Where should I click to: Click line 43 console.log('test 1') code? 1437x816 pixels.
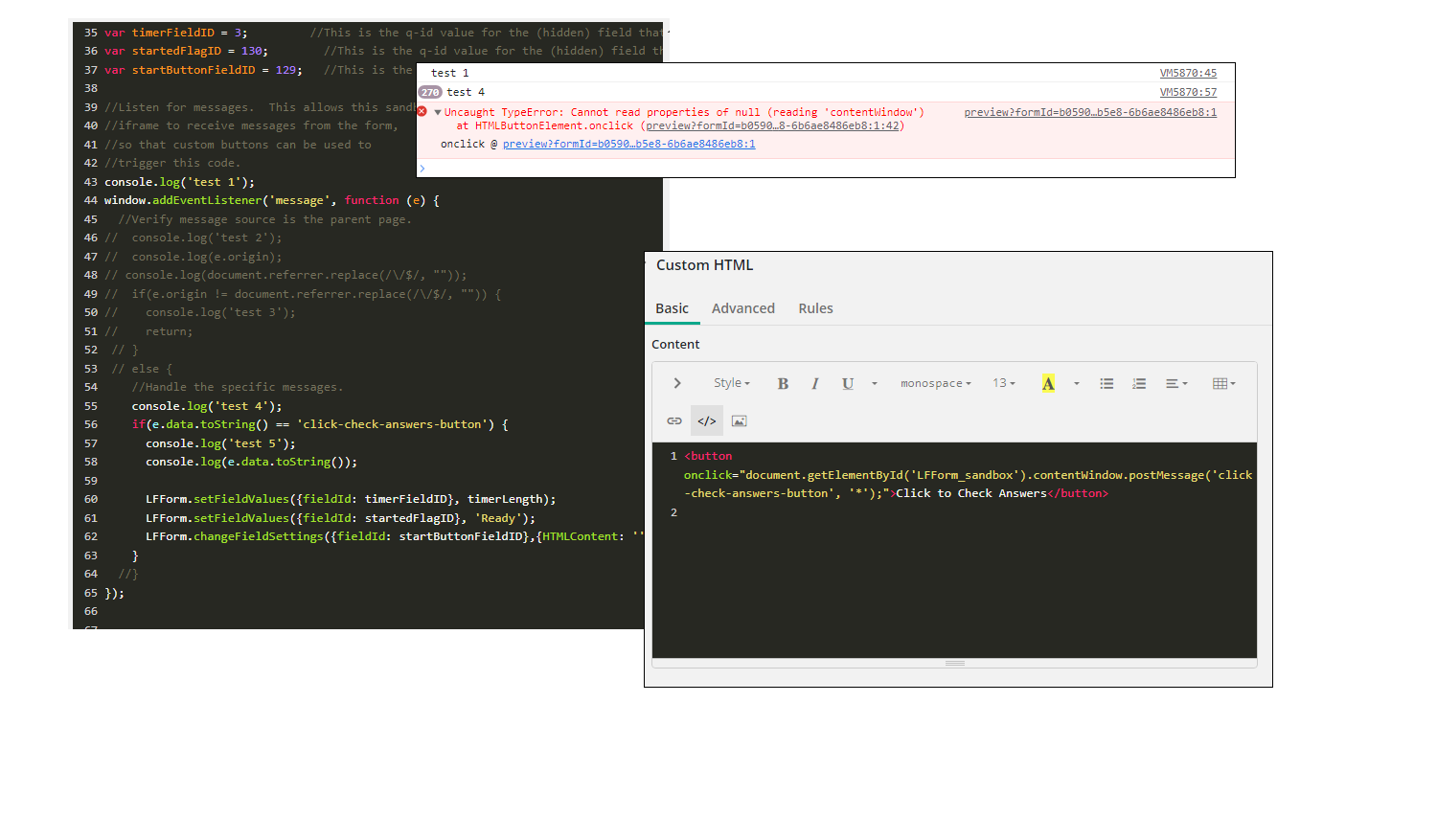(179, 182)
